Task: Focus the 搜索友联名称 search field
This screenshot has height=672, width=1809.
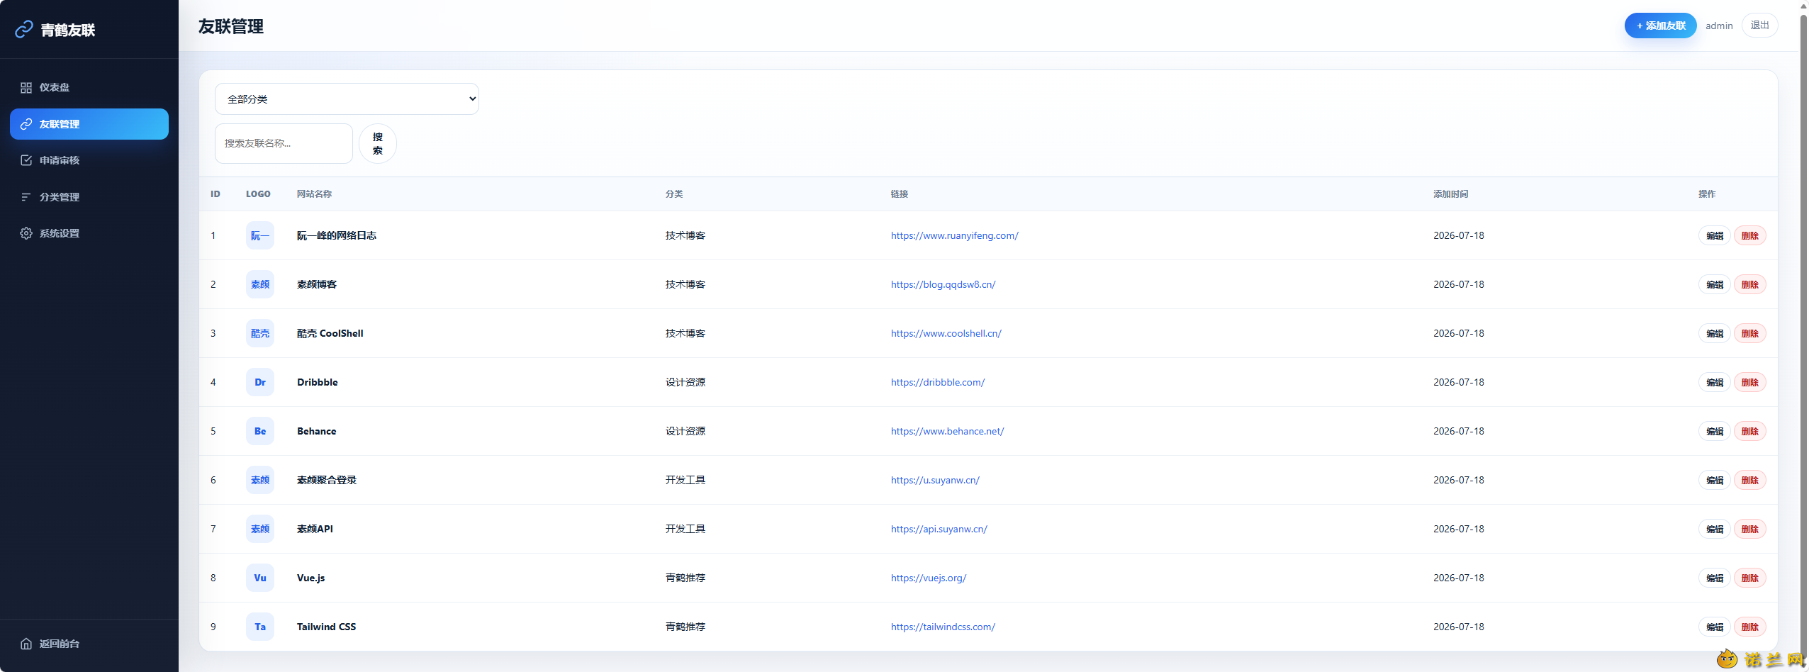Action: point(284,143)
